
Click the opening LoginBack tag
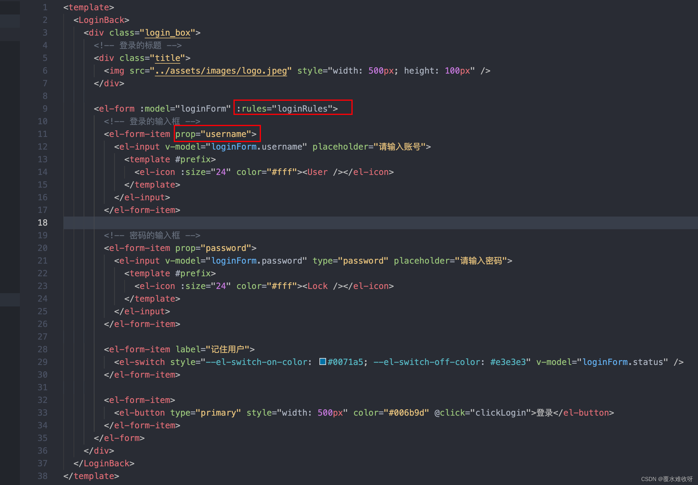(x=101, y=20)
